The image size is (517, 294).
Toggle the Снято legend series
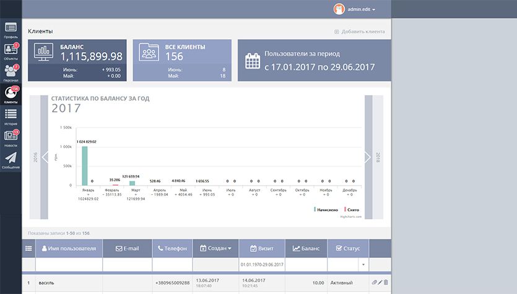352,210
